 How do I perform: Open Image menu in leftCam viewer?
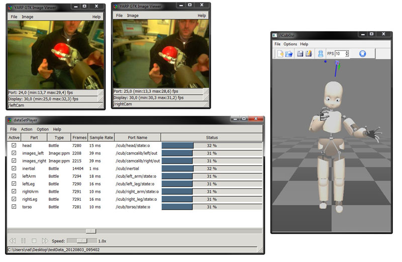tap(28, 17)
